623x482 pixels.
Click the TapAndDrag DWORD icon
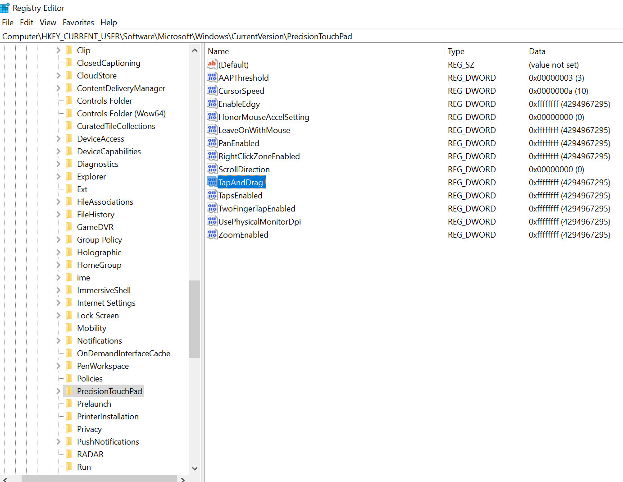pyautogui.click(x=212, y=182)
